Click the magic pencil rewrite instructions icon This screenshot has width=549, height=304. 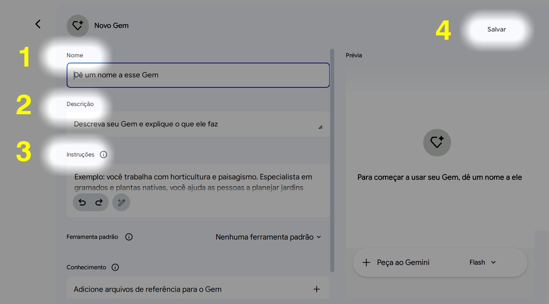point(121,202)
